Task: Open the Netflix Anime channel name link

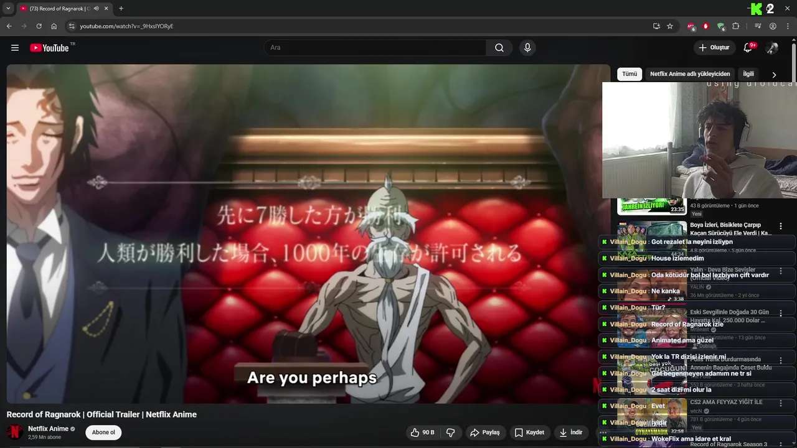Action: pos(48,429)
